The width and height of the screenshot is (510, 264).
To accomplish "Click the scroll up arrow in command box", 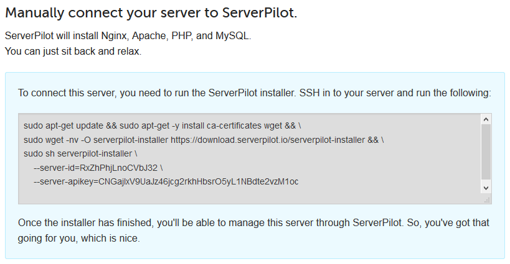I will [486, 119].
